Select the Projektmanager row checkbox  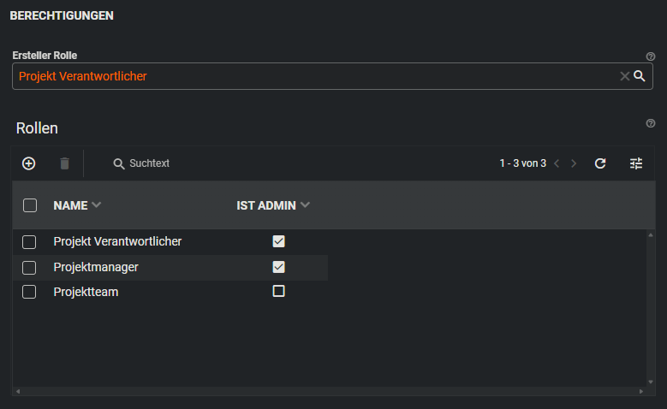(x=29, y=268)
